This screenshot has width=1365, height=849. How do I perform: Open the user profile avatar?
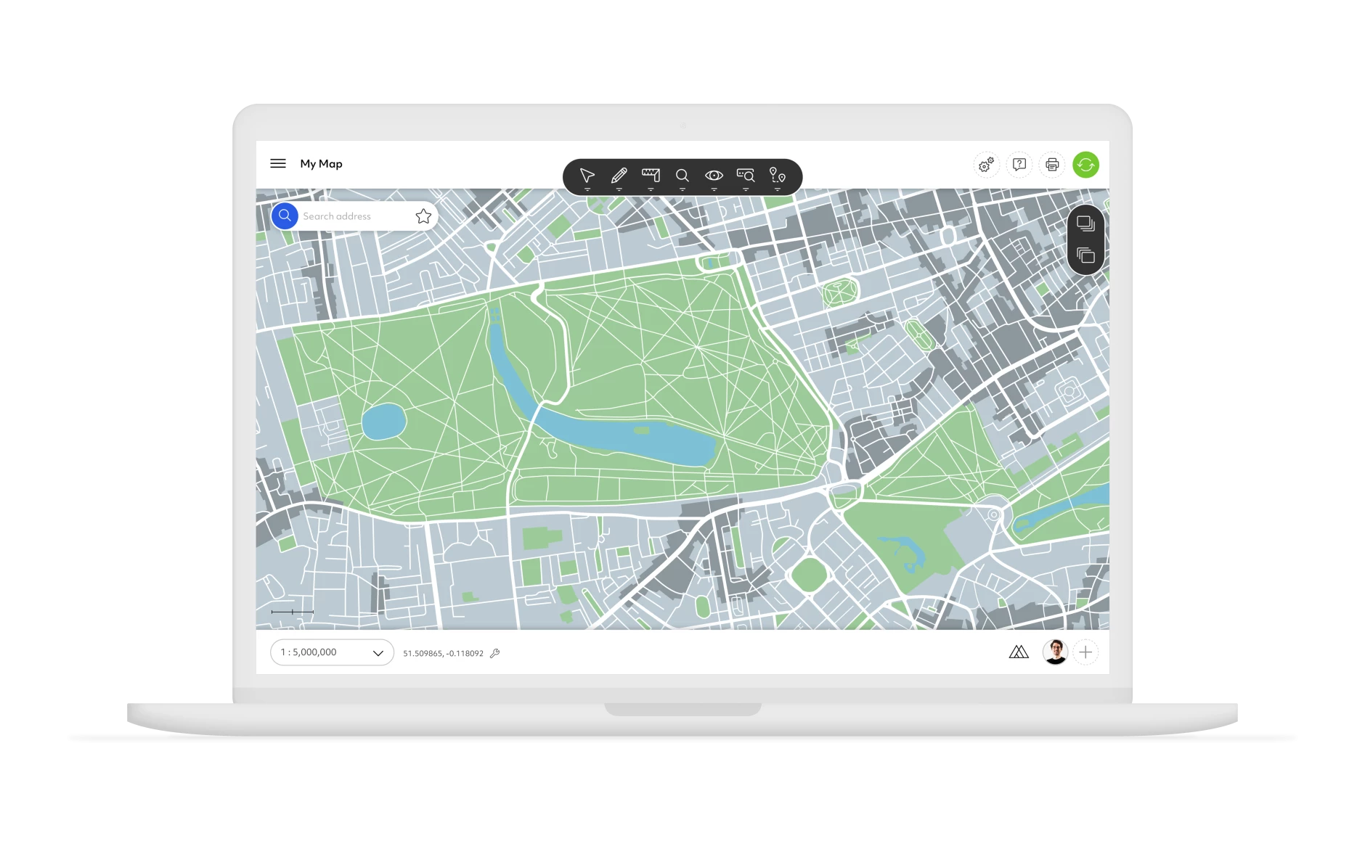pyautogui.click(x=1054, y=652)
